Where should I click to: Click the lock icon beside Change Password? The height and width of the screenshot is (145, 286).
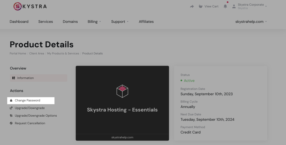point(11,100)
